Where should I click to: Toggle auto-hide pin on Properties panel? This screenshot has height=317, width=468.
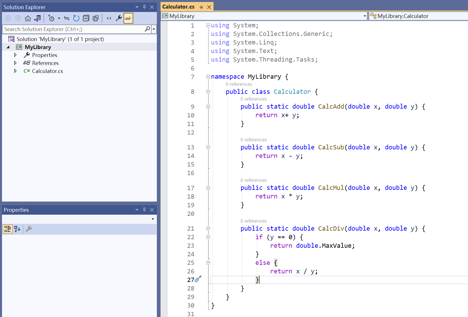point(144,210)
